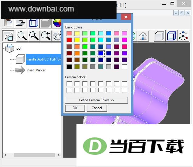Activate the pan hand tool
Viewport: 193px width, 167px height.
[57, 36]
